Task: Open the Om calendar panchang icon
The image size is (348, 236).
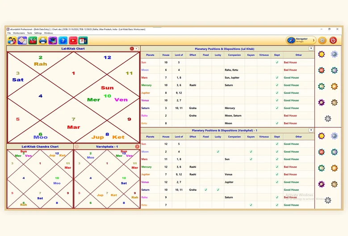Action: click(83, 40)
